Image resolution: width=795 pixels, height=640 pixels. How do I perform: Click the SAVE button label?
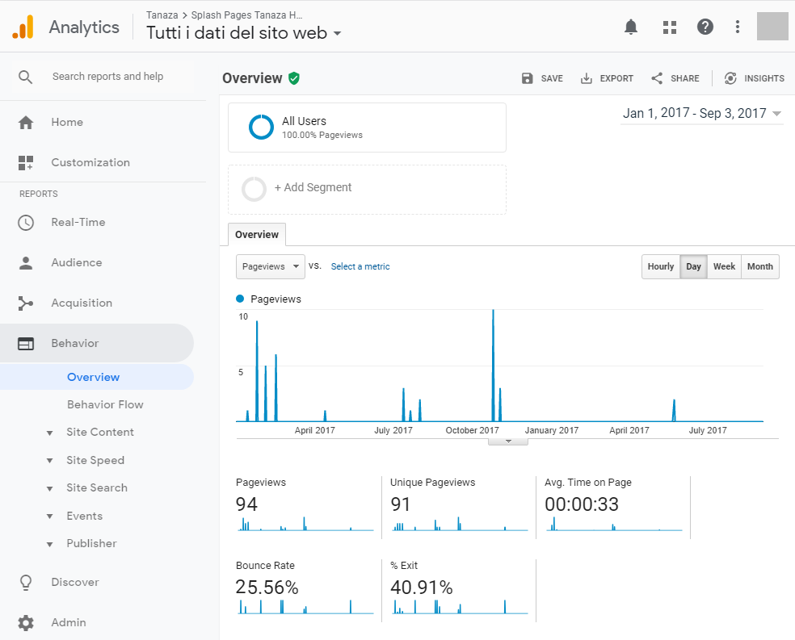click(x=552, y=78)
